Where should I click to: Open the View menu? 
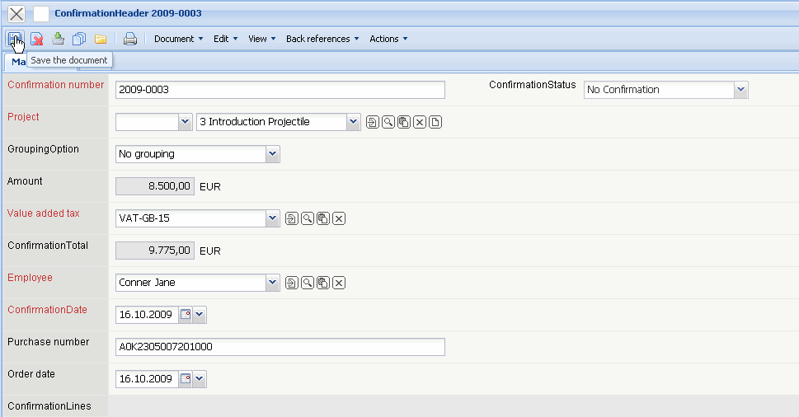(261, 39)
